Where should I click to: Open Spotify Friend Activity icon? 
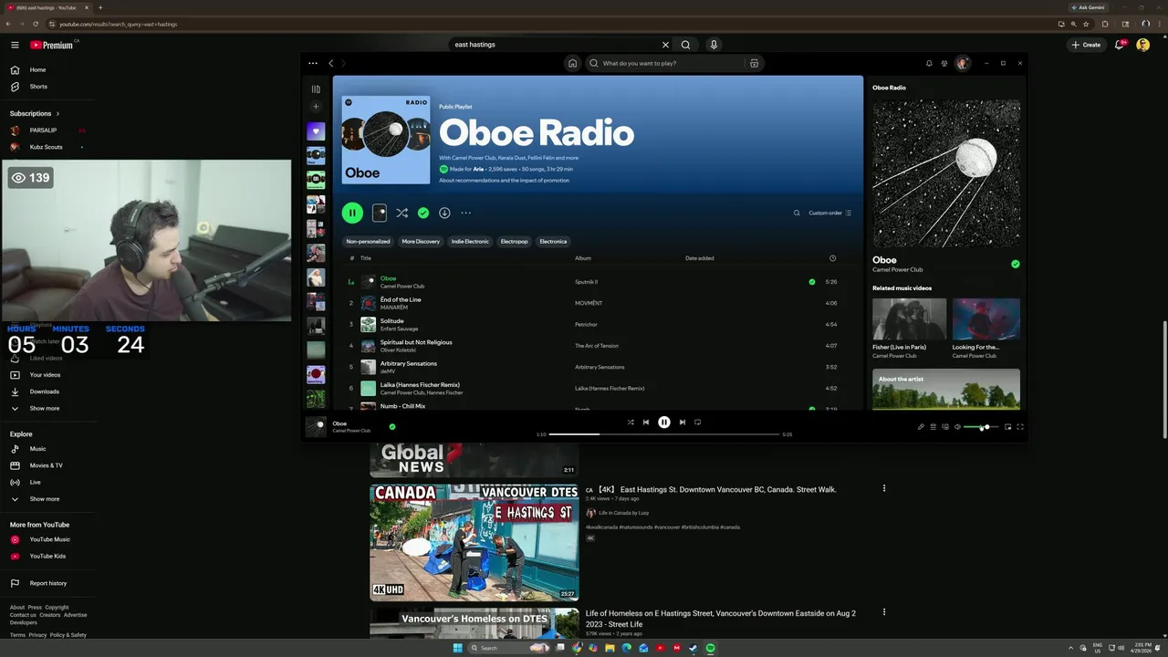(x=944, y=63)
